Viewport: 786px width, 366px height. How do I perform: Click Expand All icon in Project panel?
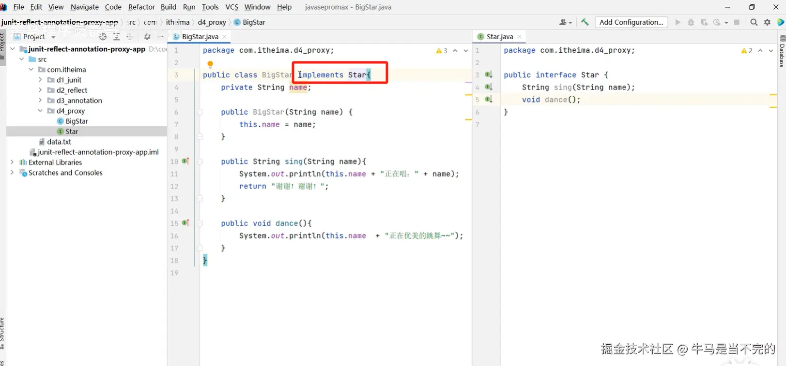(x=116, y=37)
